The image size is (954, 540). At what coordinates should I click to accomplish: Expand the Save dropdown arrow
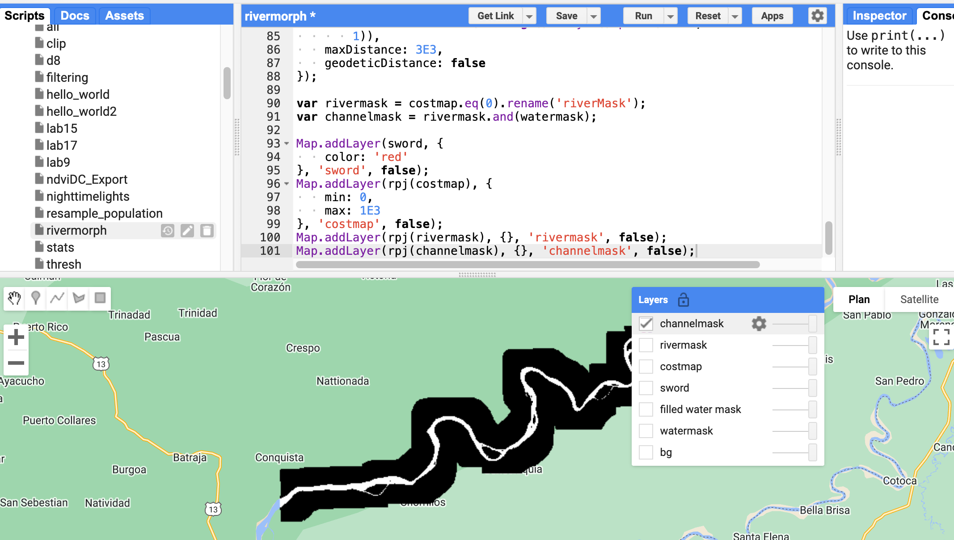click(x=594, y=17)
